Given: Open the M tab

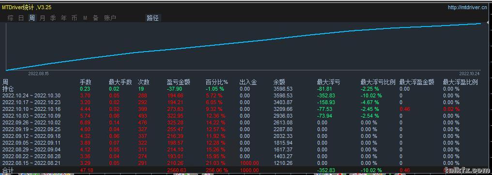Looking at the screenshot, I should (x=85, y=18).
